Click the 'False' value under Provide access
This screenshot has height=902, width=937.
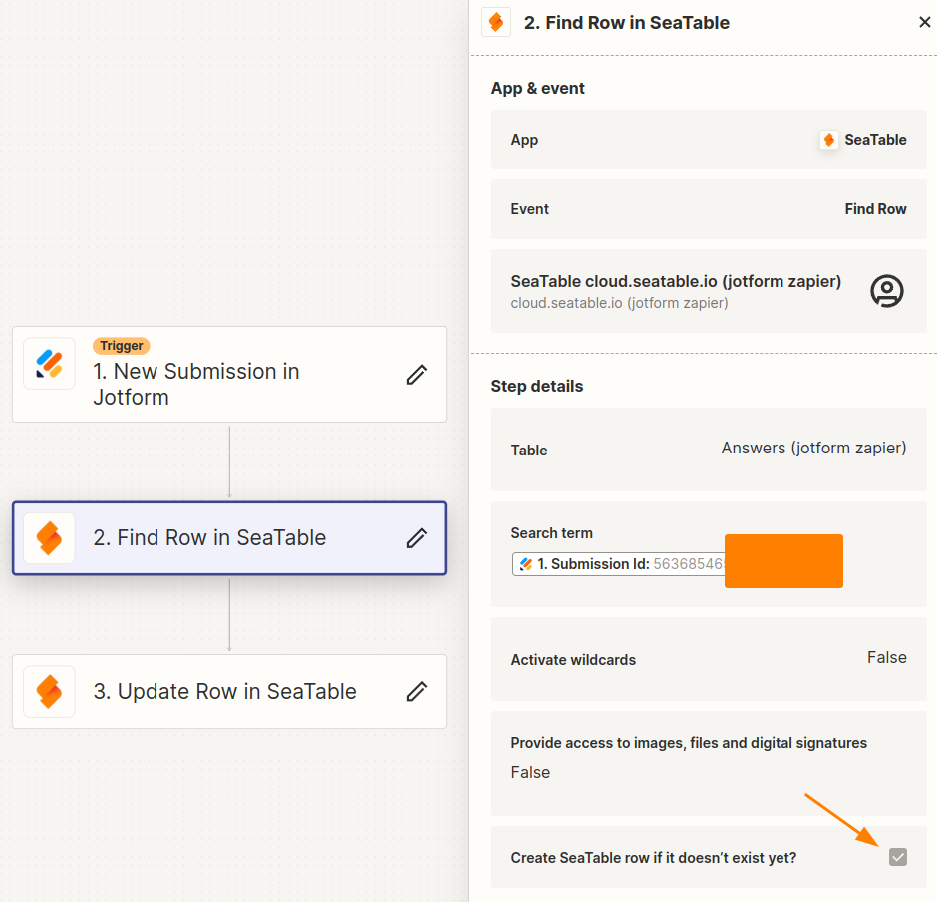(x=530, y=773)
